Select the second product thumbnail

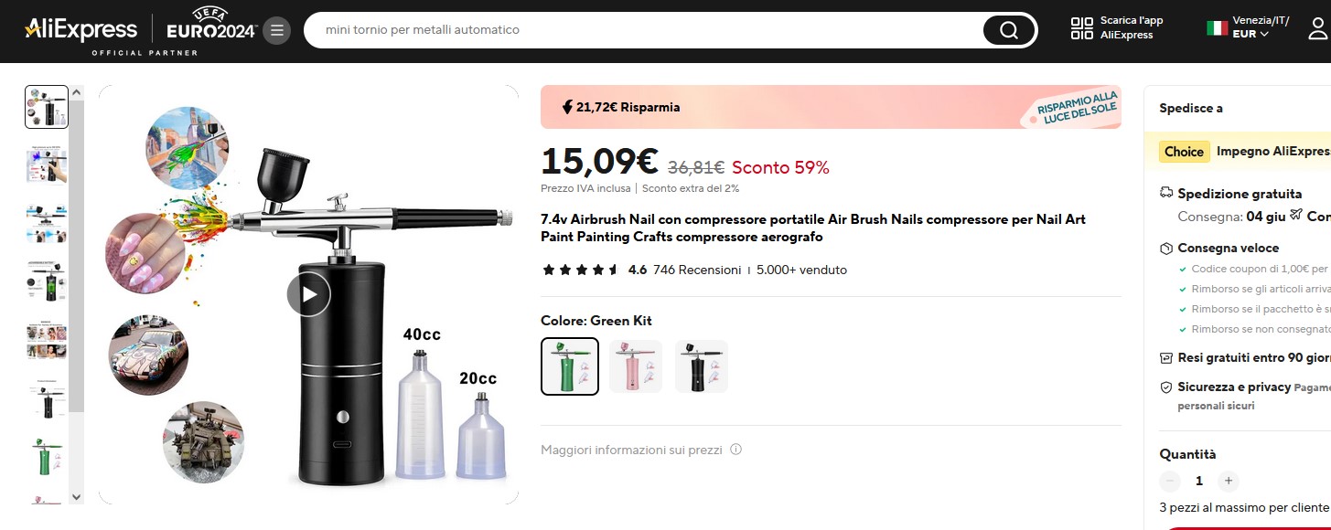pos(47,165)
